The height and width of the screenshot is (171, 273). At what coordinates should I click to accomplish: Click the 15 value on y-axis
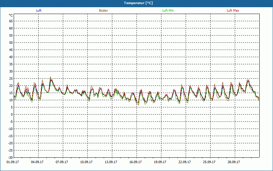pyautogui.click(x=11, y=93)
